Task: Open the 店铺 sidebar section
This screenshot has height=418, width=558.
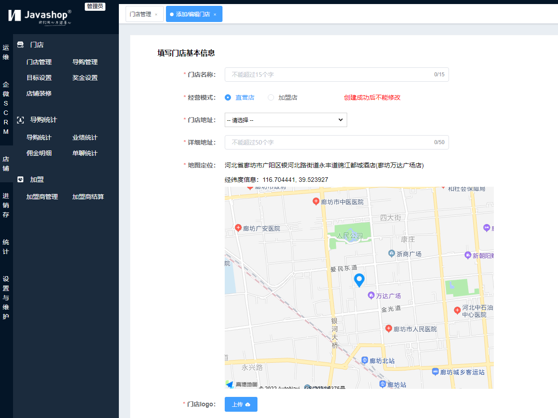Action: point(6,163)
